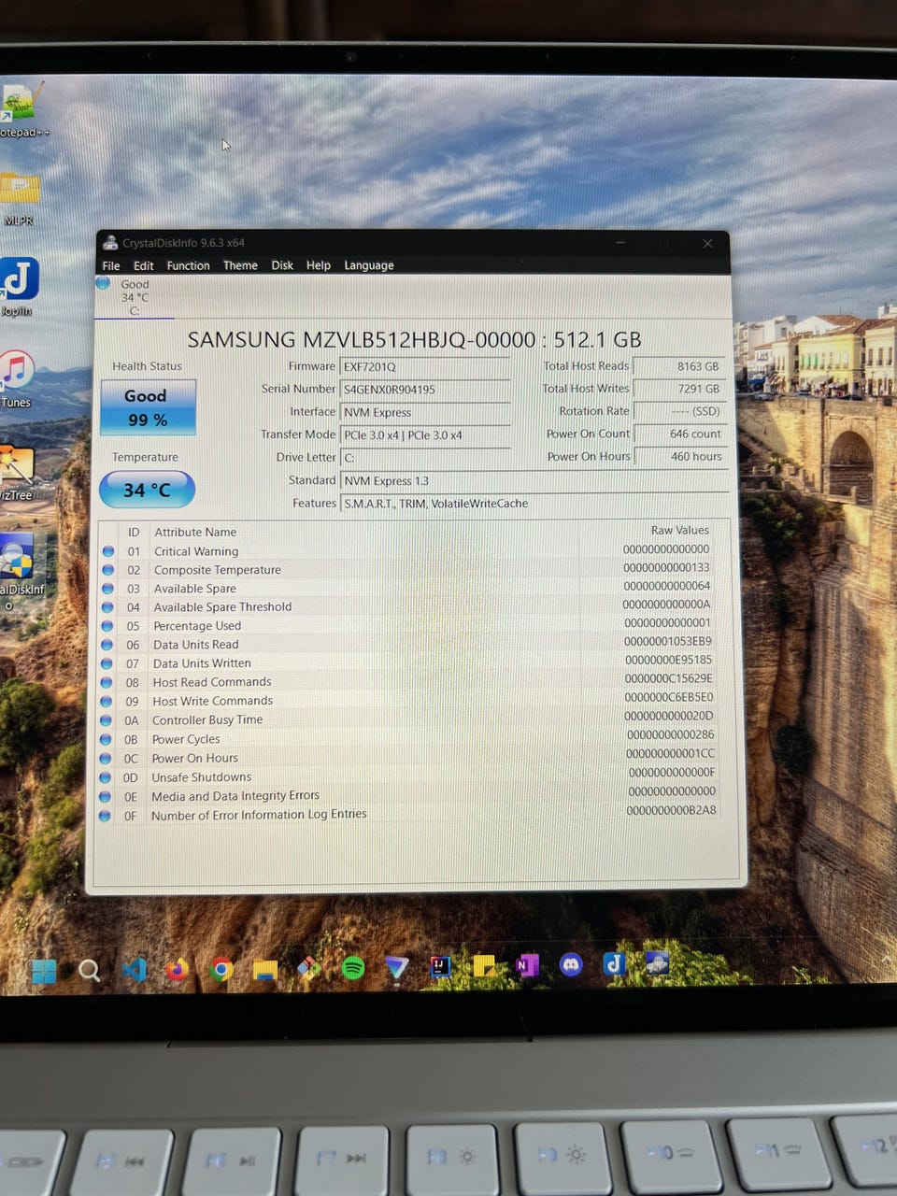Switch to CrystalDiskInfo taskbar icon
The height and width of the screenshot is (1196, 897).
657,962
